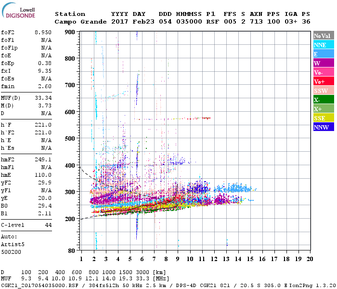
Task: Select the X- dark green legend swatch
Action: [x=324, y=100]
